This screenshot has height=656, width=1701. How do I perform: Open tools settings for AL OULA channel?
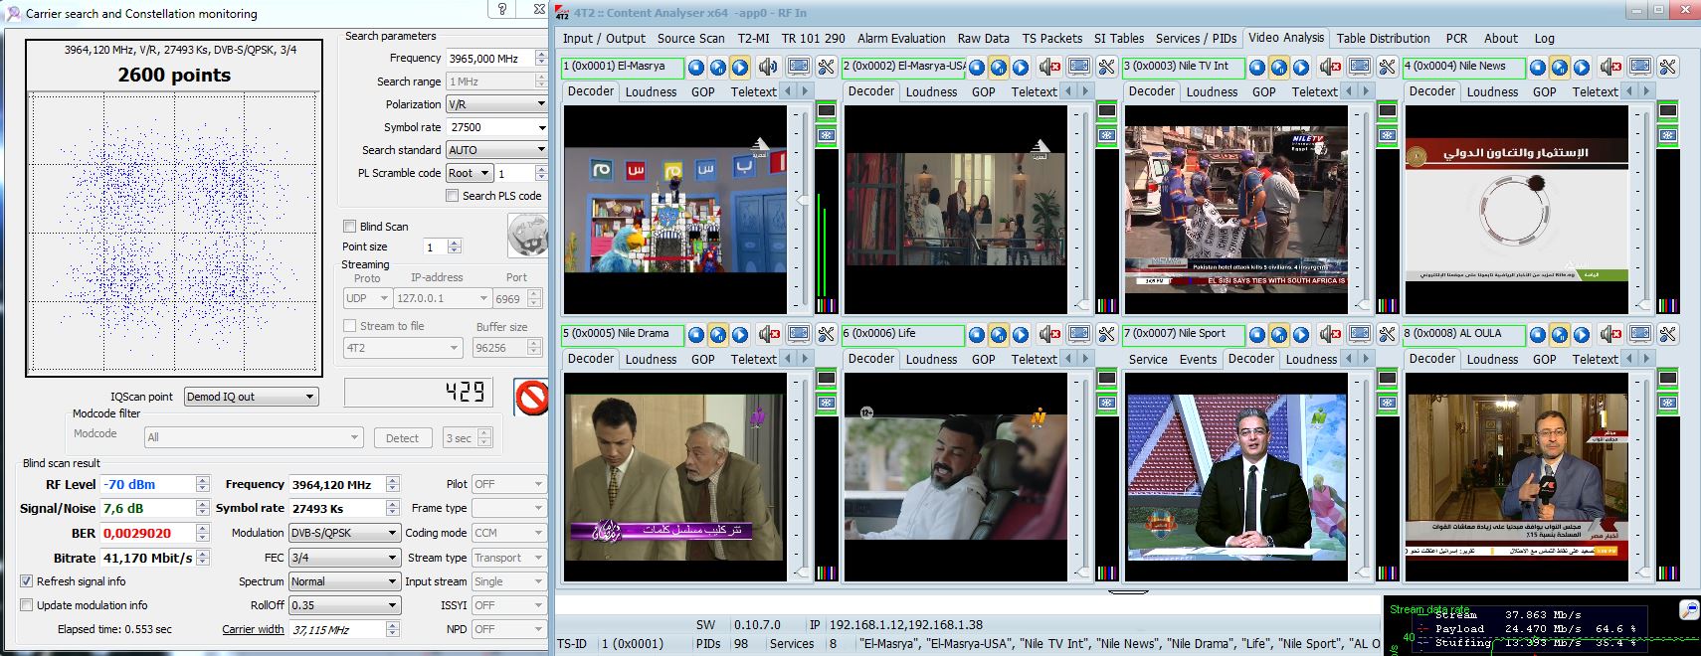pos(1667,335)
